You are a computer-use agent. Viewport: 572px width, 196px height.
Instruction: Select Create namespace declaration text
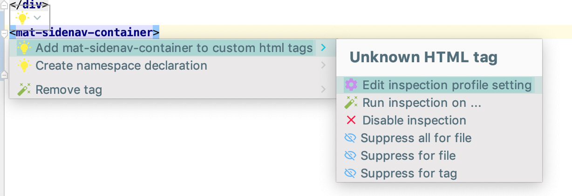(121, 65)
